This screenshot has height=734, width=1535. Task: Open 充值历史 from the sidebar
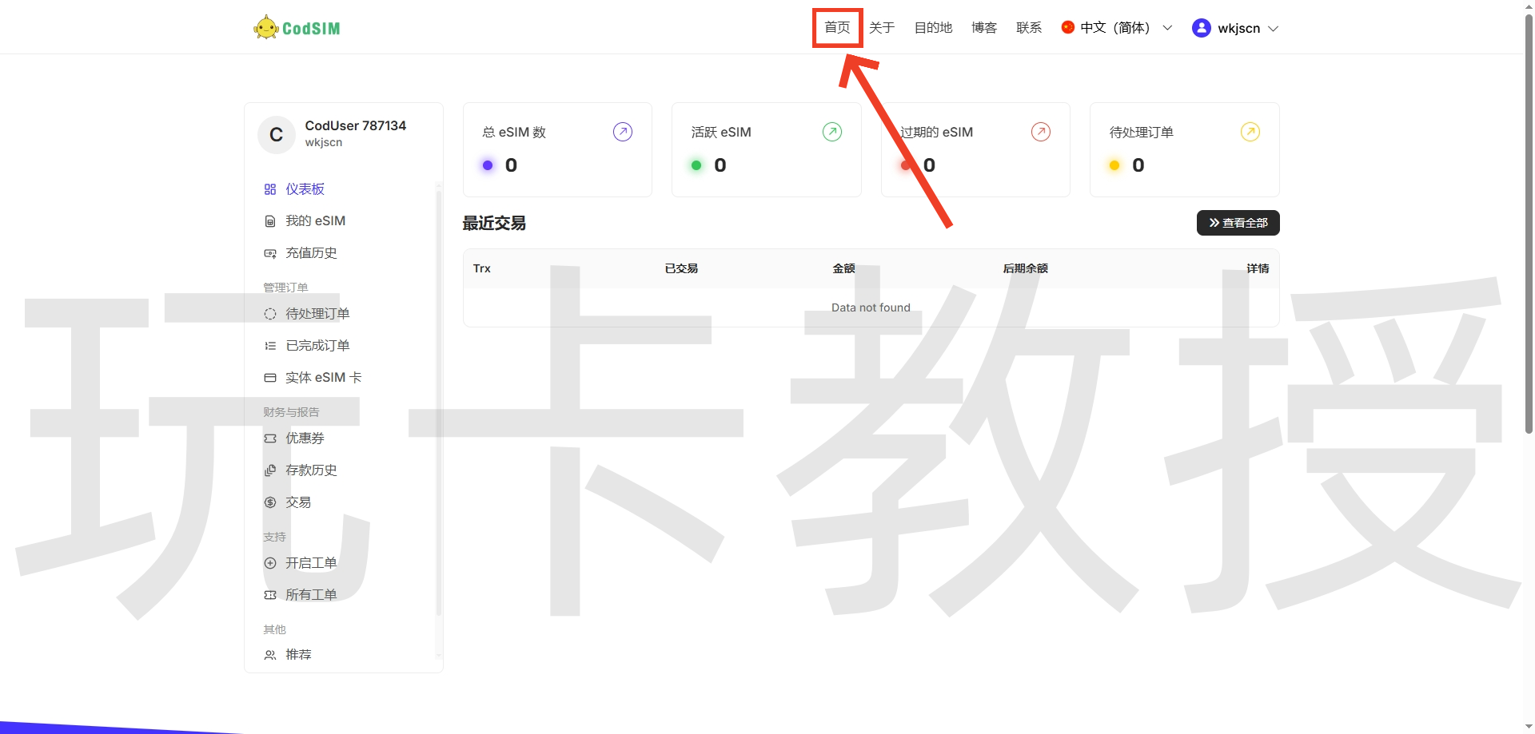click(x=311, y=252)
